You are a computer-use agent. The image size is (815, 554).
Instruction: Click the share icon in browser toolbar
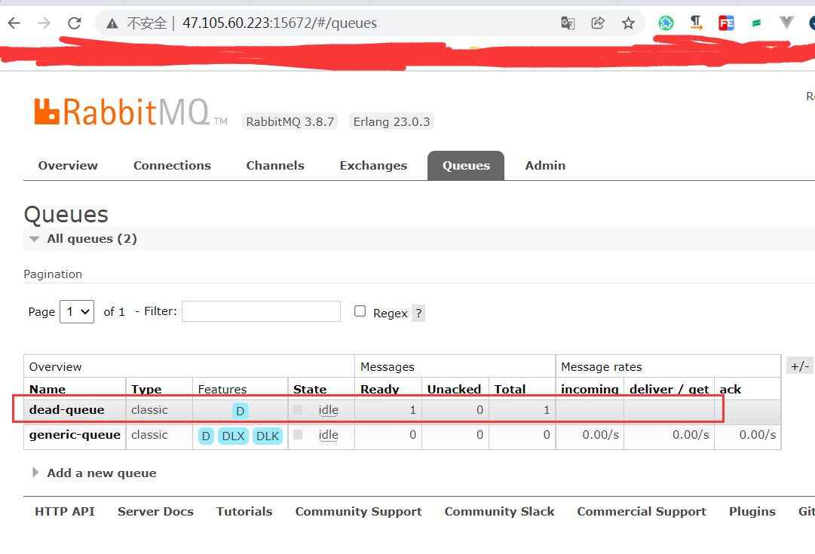pyautogui.click(x=598, y=23)
